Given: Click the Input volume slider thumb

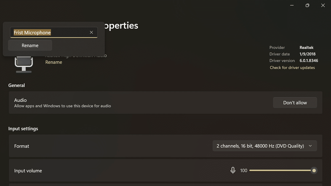Looking at the screenshot, I should click(x=314, y=171).
